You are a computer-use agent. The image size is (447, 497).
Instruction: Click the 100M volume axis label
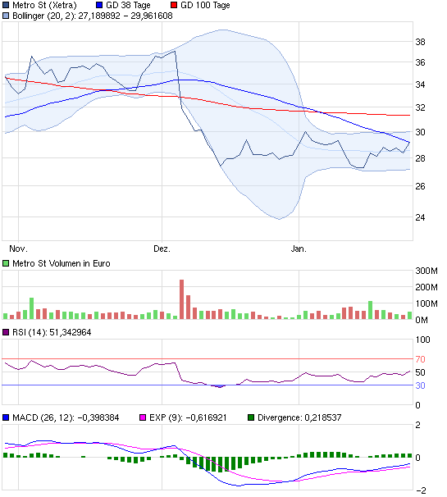pyautogui.click(x=426, y=303)
